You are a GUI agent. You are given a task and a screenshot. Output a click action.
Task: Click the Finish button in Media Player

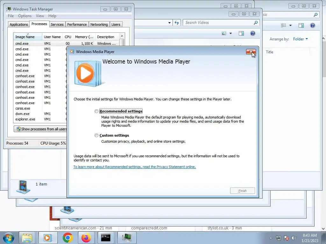(242, 191)
